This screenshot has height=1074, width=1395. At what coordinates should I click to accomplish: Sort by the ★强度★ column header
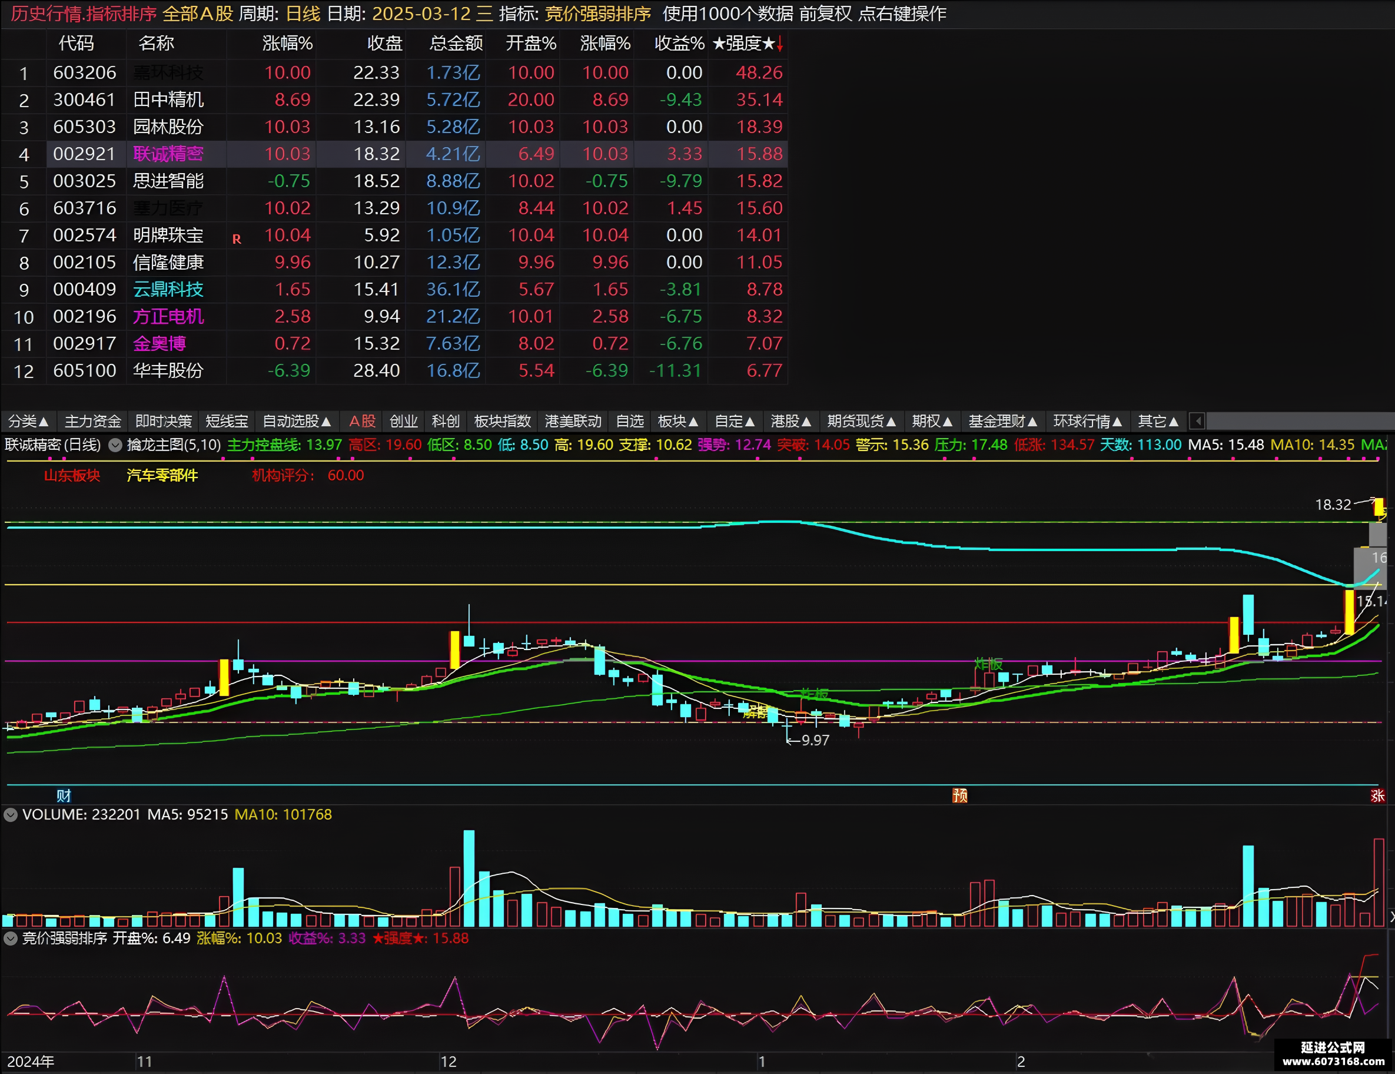(x=748, y=44)
